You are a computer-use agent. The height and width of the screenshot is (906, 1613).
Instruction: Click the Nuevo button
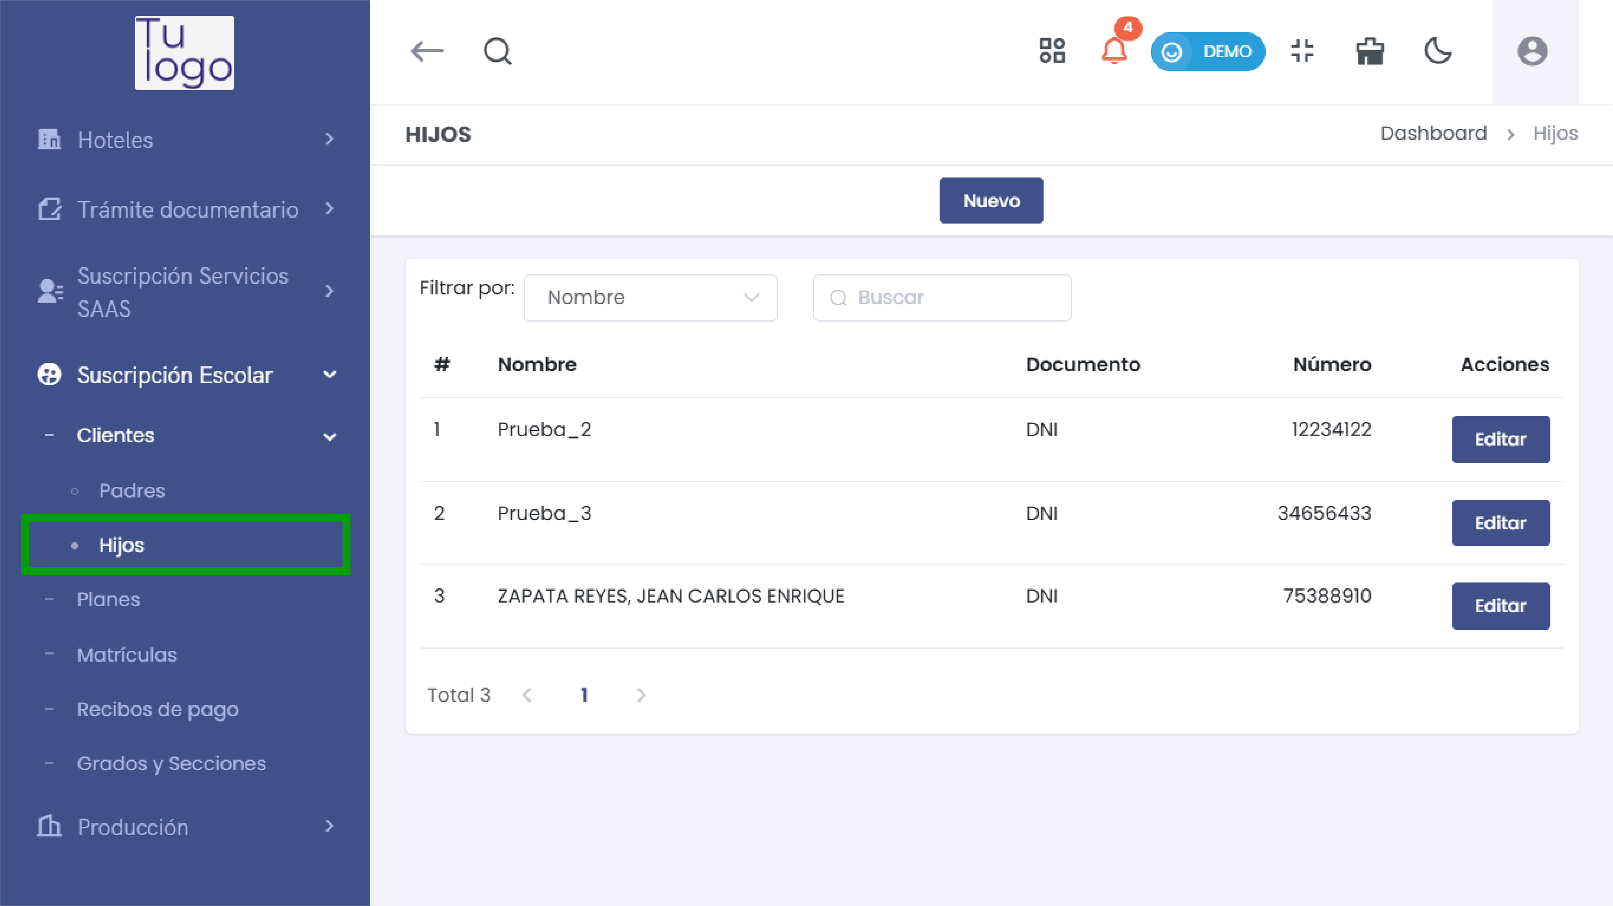(991, 201)
